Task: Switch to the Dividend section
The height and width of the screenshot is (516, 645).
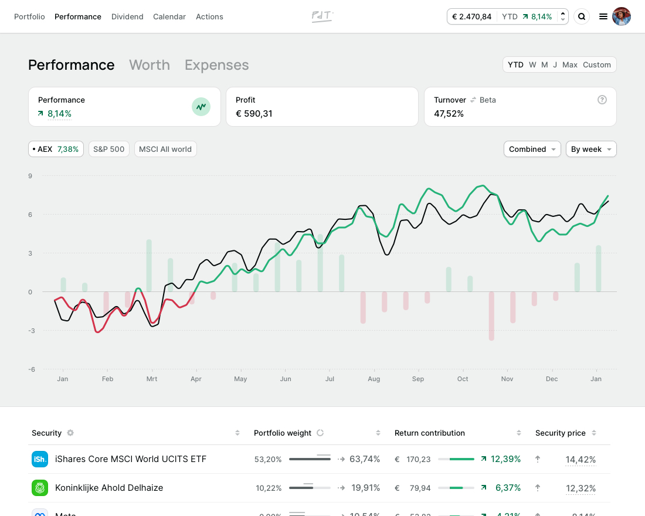Action: (127, 16)
